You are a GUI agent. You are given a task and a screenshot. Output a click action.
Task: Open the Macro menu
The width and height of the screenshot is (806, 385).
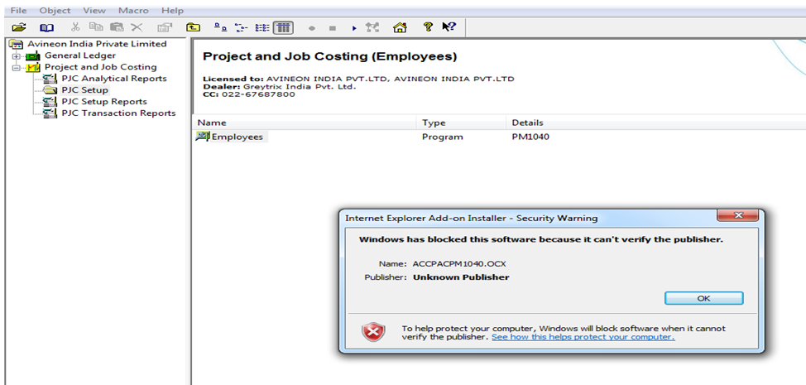coord(133,10)
